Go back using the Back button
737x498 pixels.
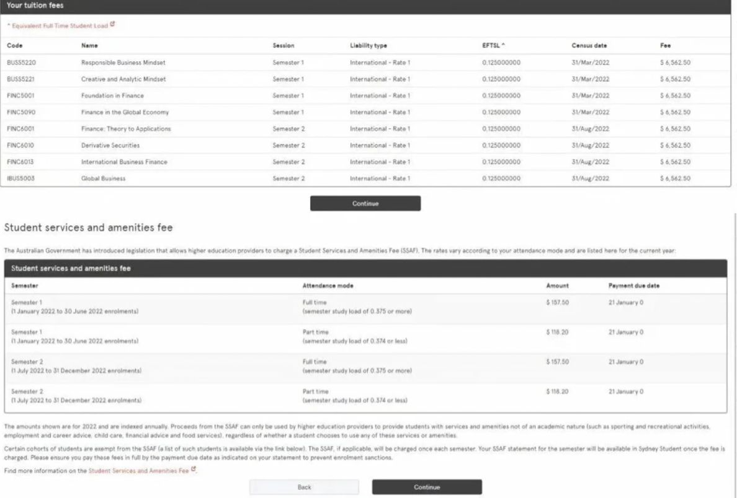pyautogui.click(x=304, y=487)
